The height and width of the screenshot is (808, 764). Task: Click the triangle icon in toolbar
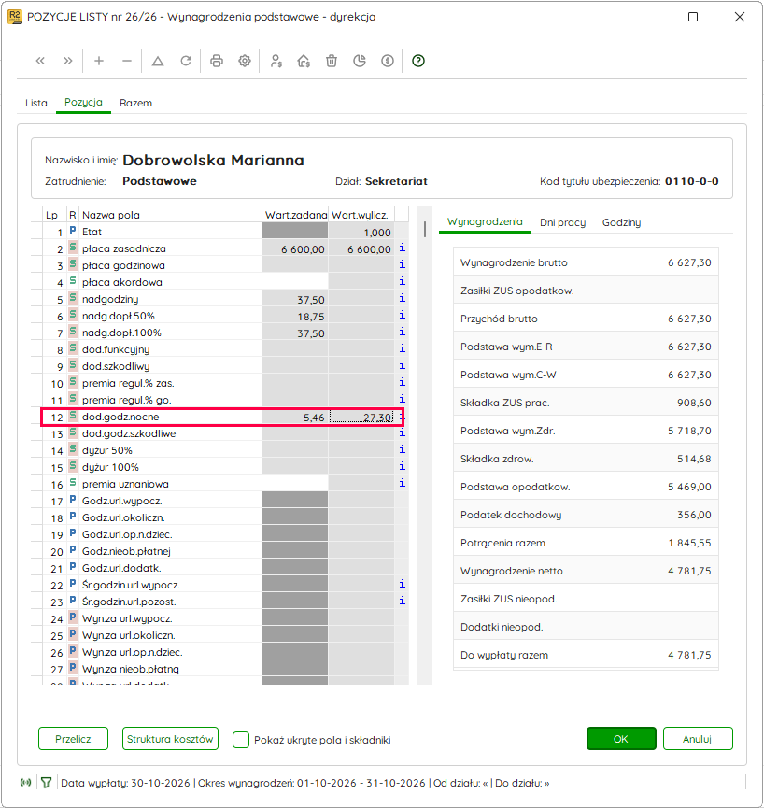coord(158,61)
